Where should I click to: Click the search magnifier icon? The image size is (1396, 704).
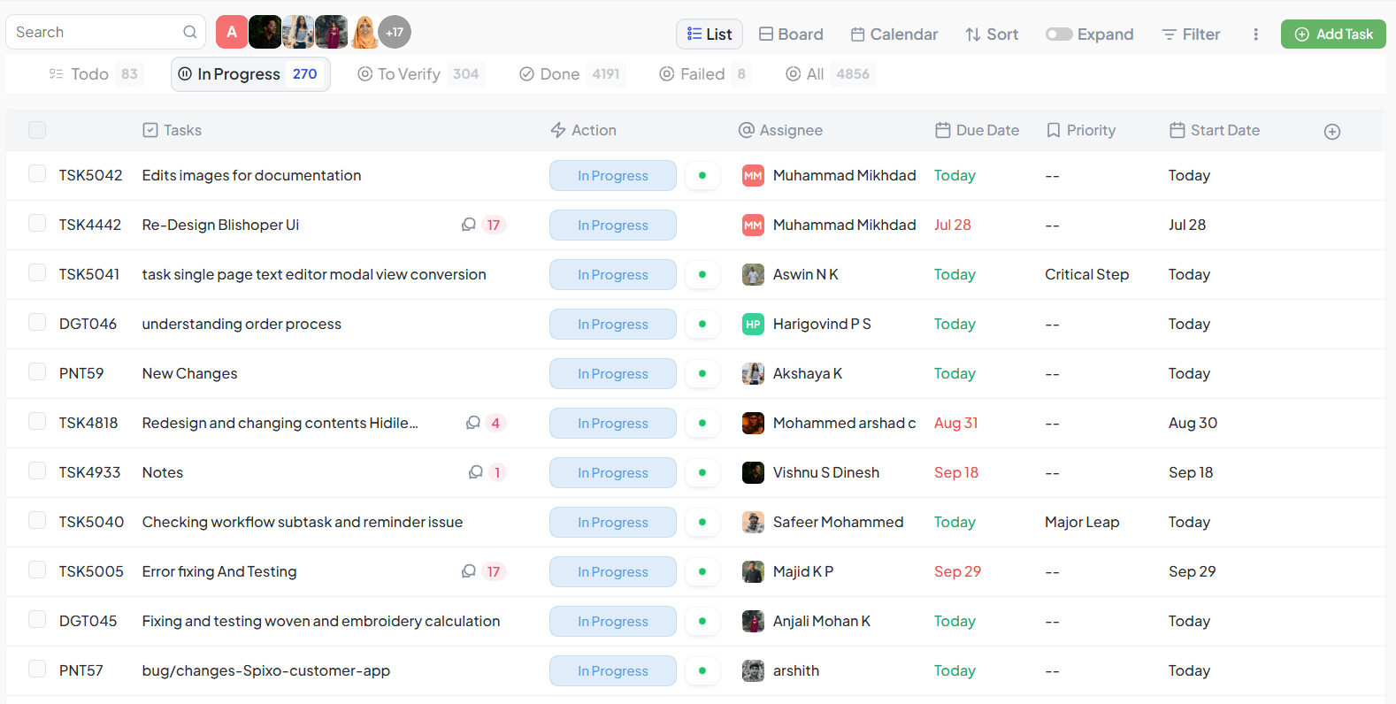tap(189, 33)
